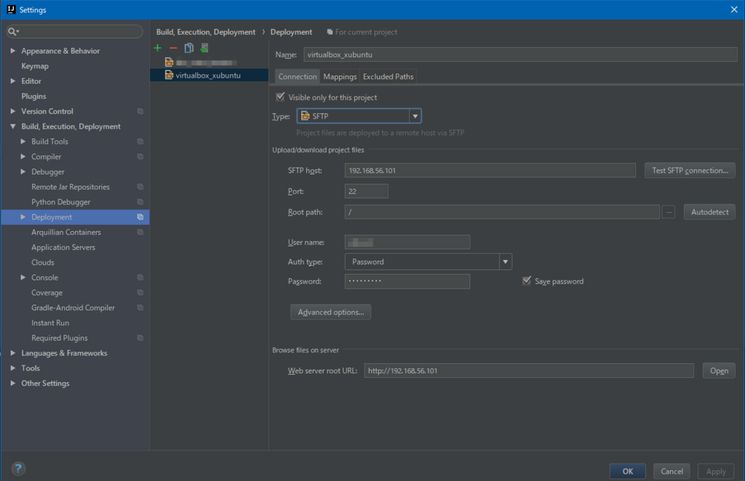Screen dimensions: 745x481
Task: Open help with the question mark icon
Action: [x=18, y=469]
